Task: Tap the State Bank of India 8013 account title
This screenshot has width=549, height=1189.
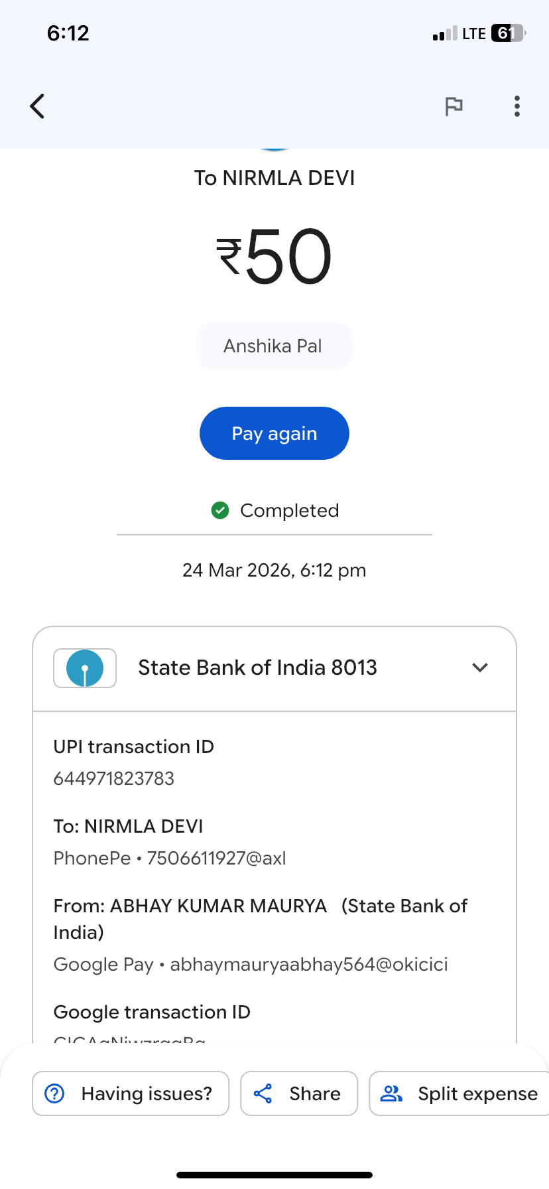Action: [x=257, y=667]
